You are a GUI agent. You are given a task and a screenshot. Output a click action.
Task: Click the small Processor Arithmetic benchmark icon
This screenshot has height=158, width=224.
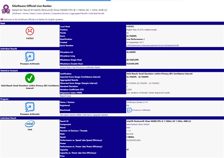(x=129, y=110)
